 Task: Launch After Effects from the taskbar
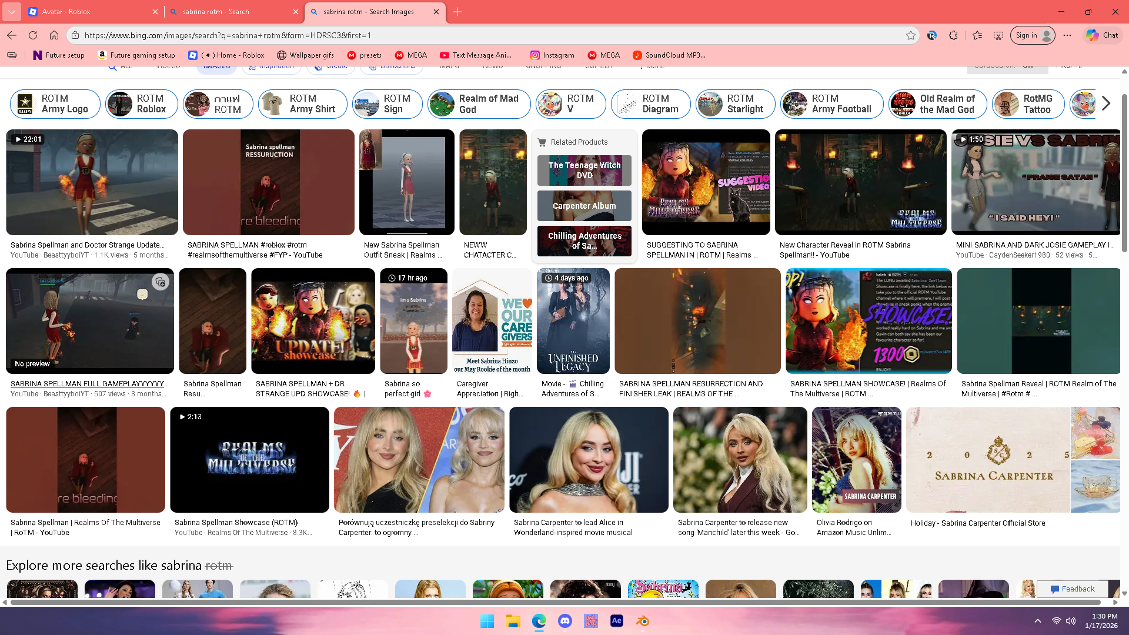pos(616,621)
